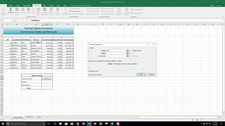Viewport: 225px width, 126px height.
Task: Open the Data ribbon tab
Action: pyautogui.click(x=45, y=6)
